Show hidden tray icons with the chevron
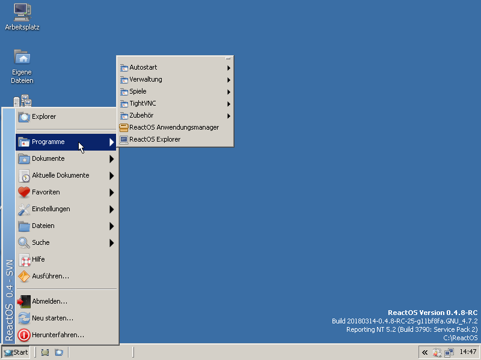The width and height of the screenshot is (481, 360). click(425, 352)
